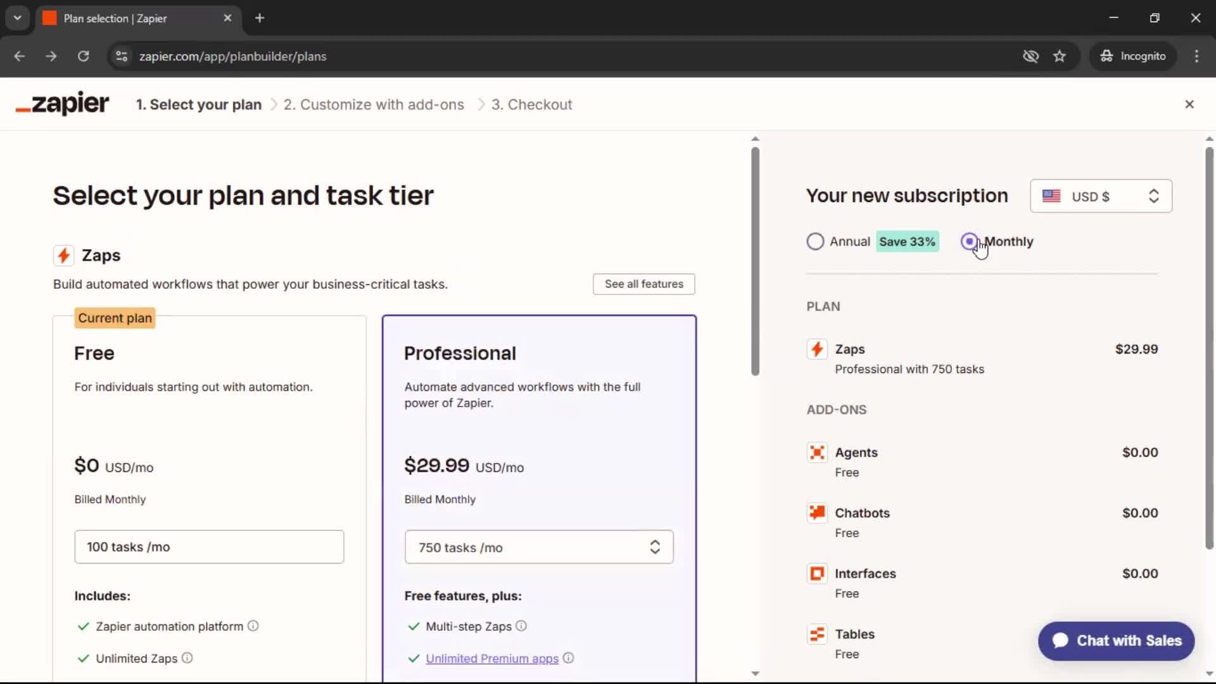Bookmark this page with star icon
Image resolution: width=1216 pixels, height=684 pixels.
pos(1060,56)
